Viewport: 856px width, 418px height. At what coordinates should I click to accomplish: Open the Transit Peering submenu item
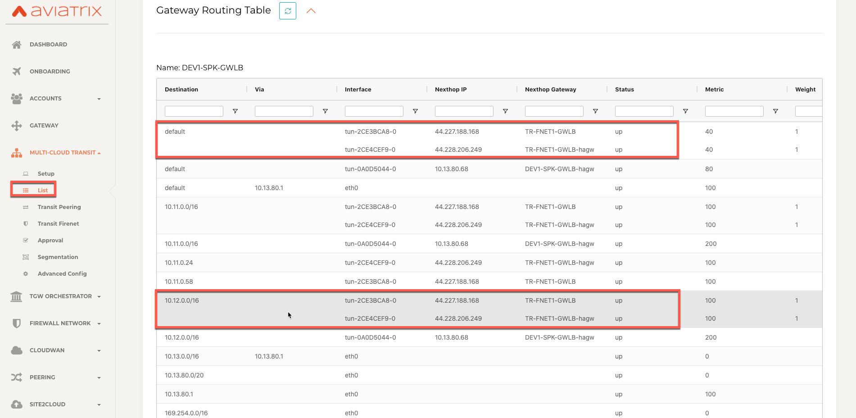click(x=59, y=207)
